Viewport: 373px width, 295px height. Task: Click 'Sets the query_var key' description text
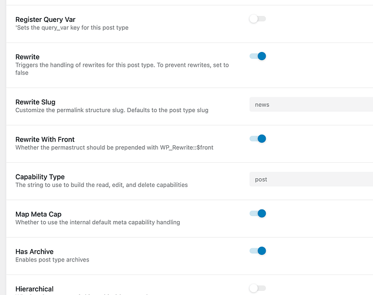[x=72, y=28]
